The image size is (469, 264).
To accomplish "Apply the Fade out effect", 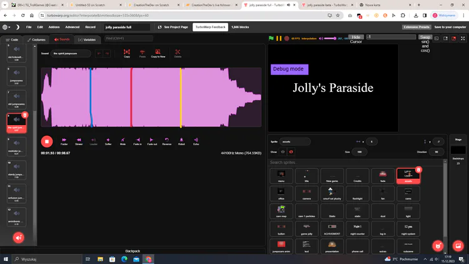I will click(x=152, y=141).
